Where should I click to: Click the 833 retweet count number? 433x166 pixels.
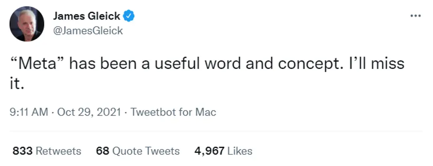(22, 151)
